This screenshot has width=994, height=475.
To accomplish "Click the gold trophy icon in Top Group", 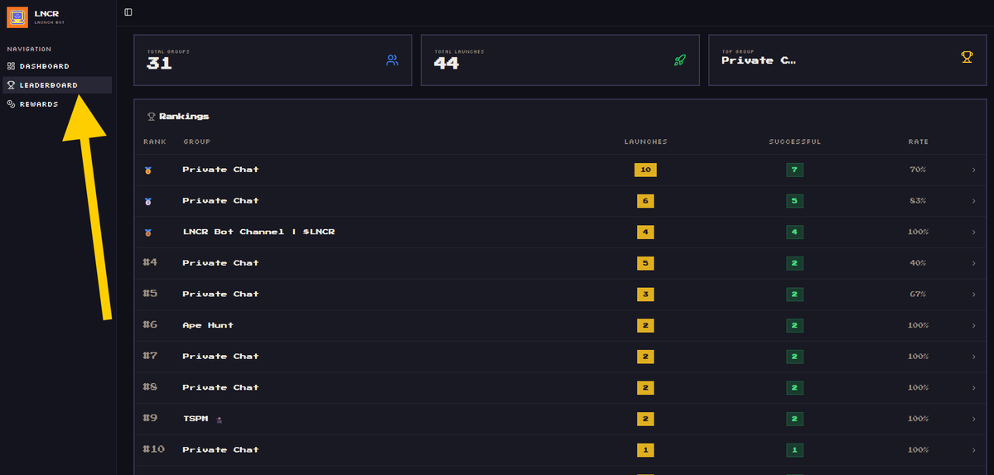I will click(x=967, y=57).
